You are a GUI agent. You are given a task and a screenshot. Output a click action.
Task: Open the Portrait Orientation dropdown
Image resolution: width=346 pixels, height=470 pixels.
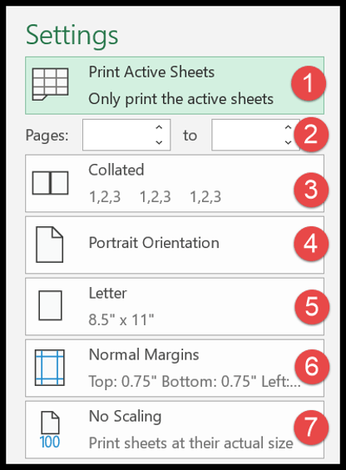tap(175, 245)
